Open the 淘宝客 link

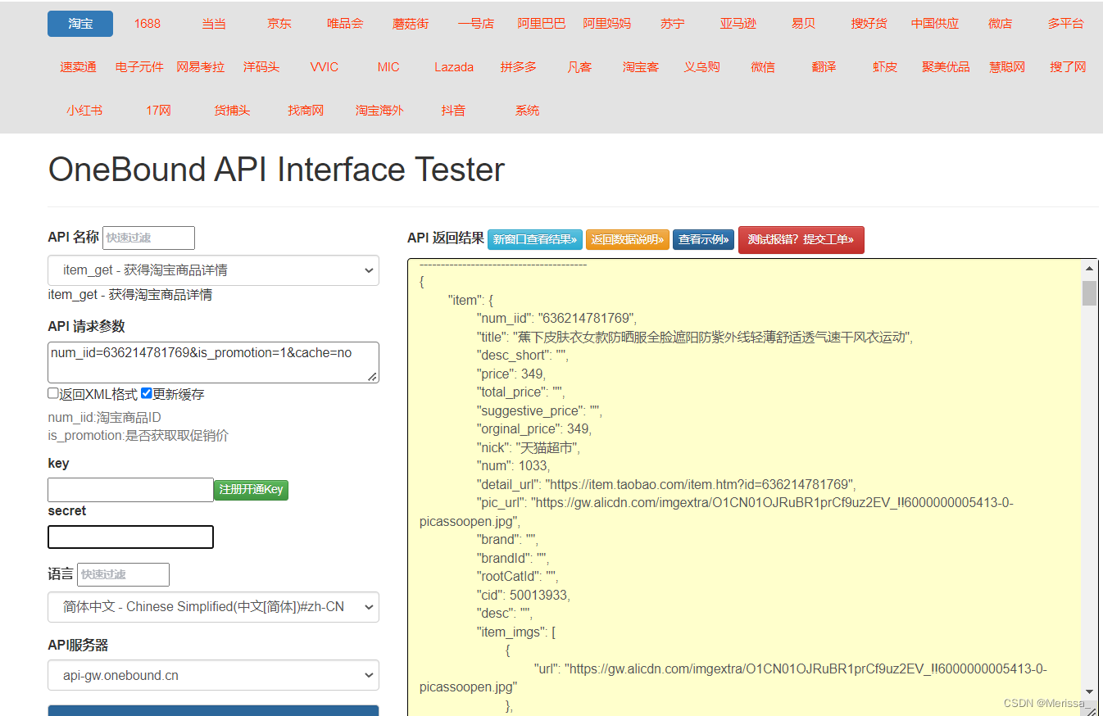[641, 67]
